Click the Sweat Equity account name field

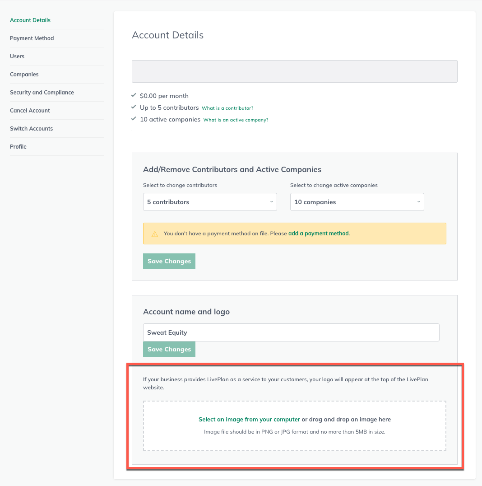click(291, 332)
